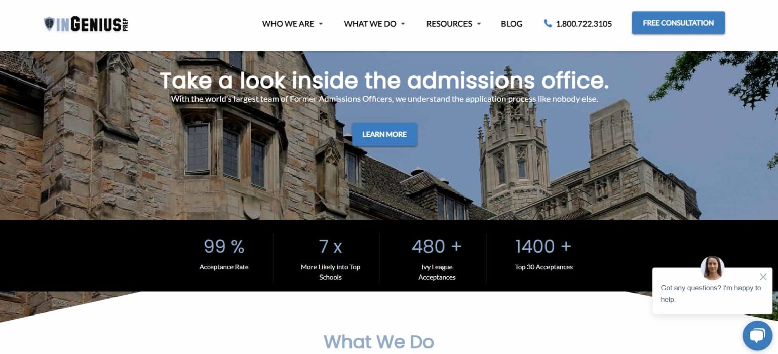
Task: Select the BLOG menu item
Action: coord(512,24)
